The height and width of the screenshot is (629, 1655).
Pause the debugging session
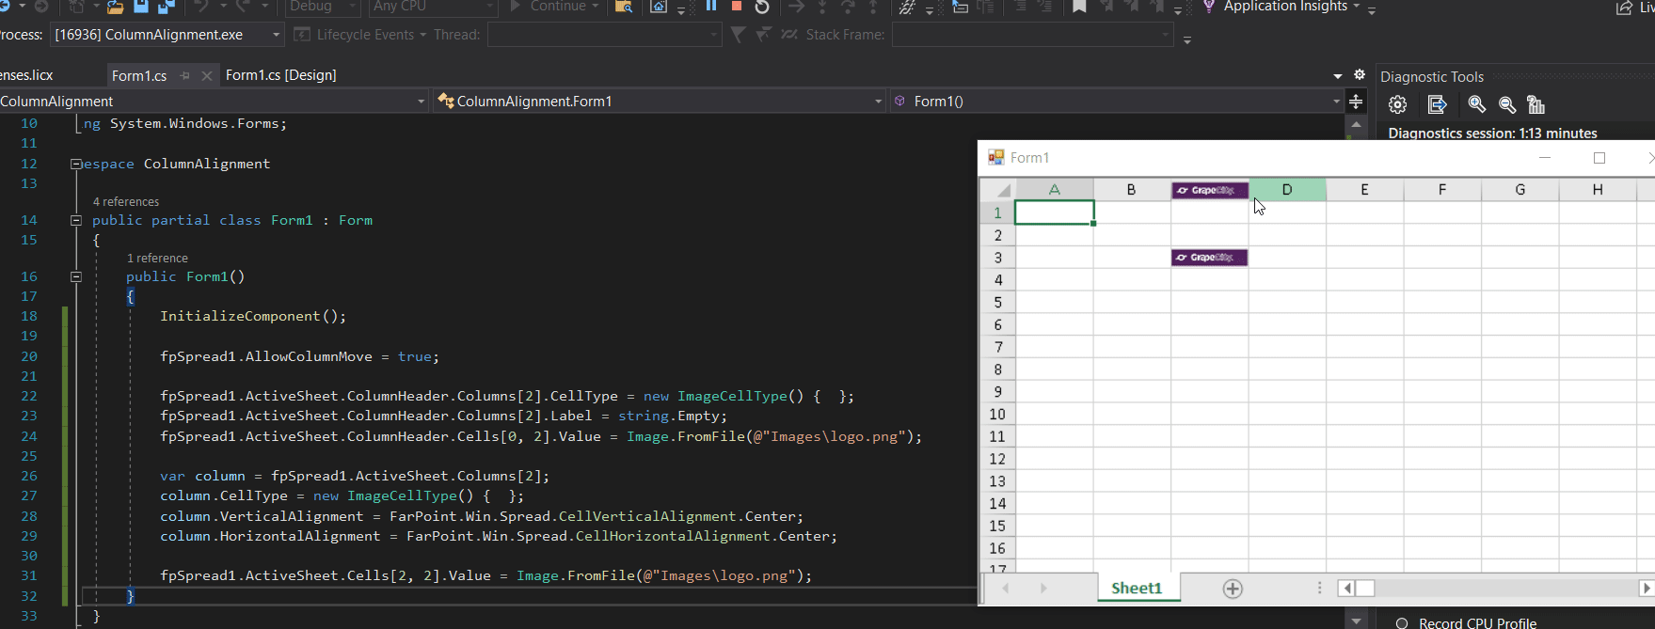pyautogui.click(x=711, y=6)
